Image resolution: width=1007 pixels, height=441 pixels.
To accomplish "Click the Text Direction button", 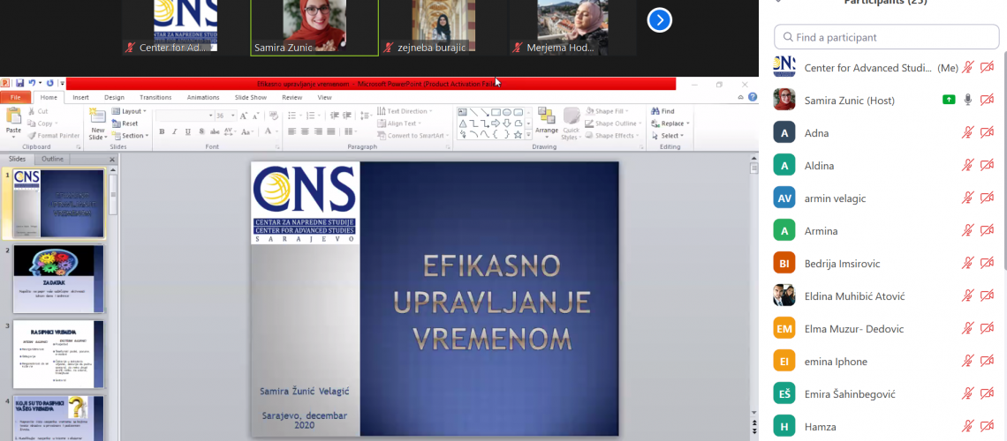I will click(405, 111).
